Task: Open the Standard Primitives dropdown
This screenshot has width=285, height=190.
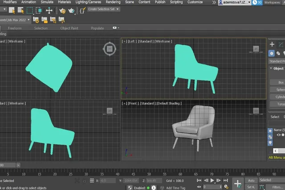Action: 277,61
